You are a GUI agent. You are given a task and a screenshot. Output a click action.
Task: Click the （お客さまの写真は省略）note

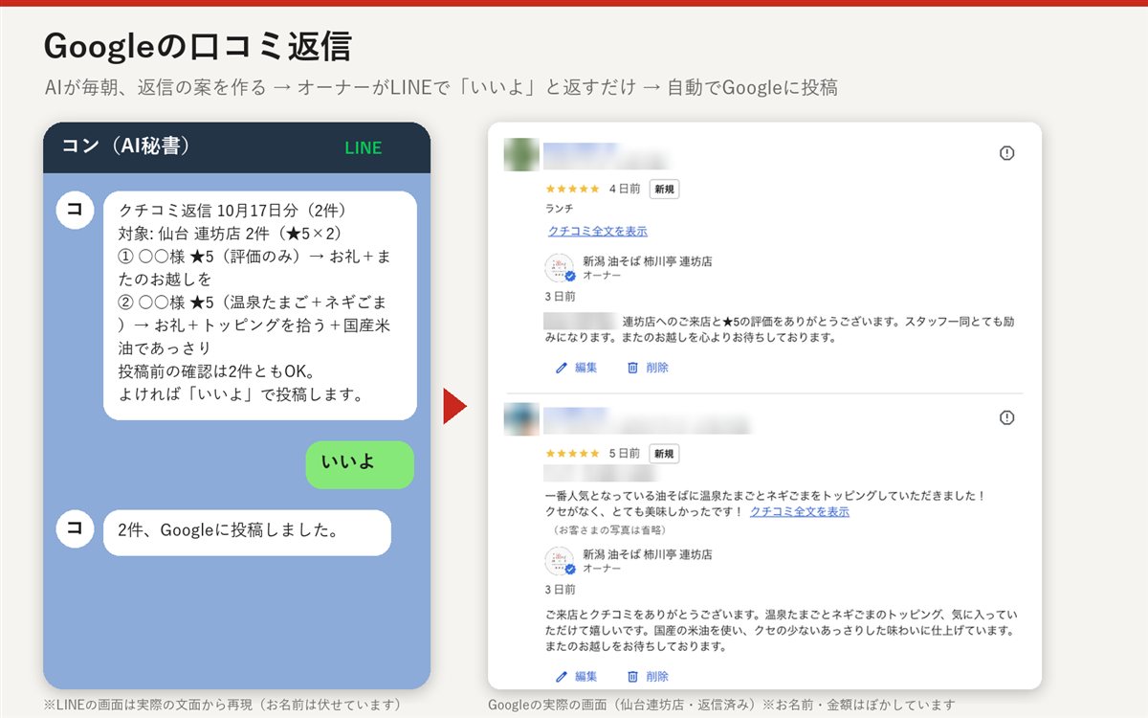[610, 529]
